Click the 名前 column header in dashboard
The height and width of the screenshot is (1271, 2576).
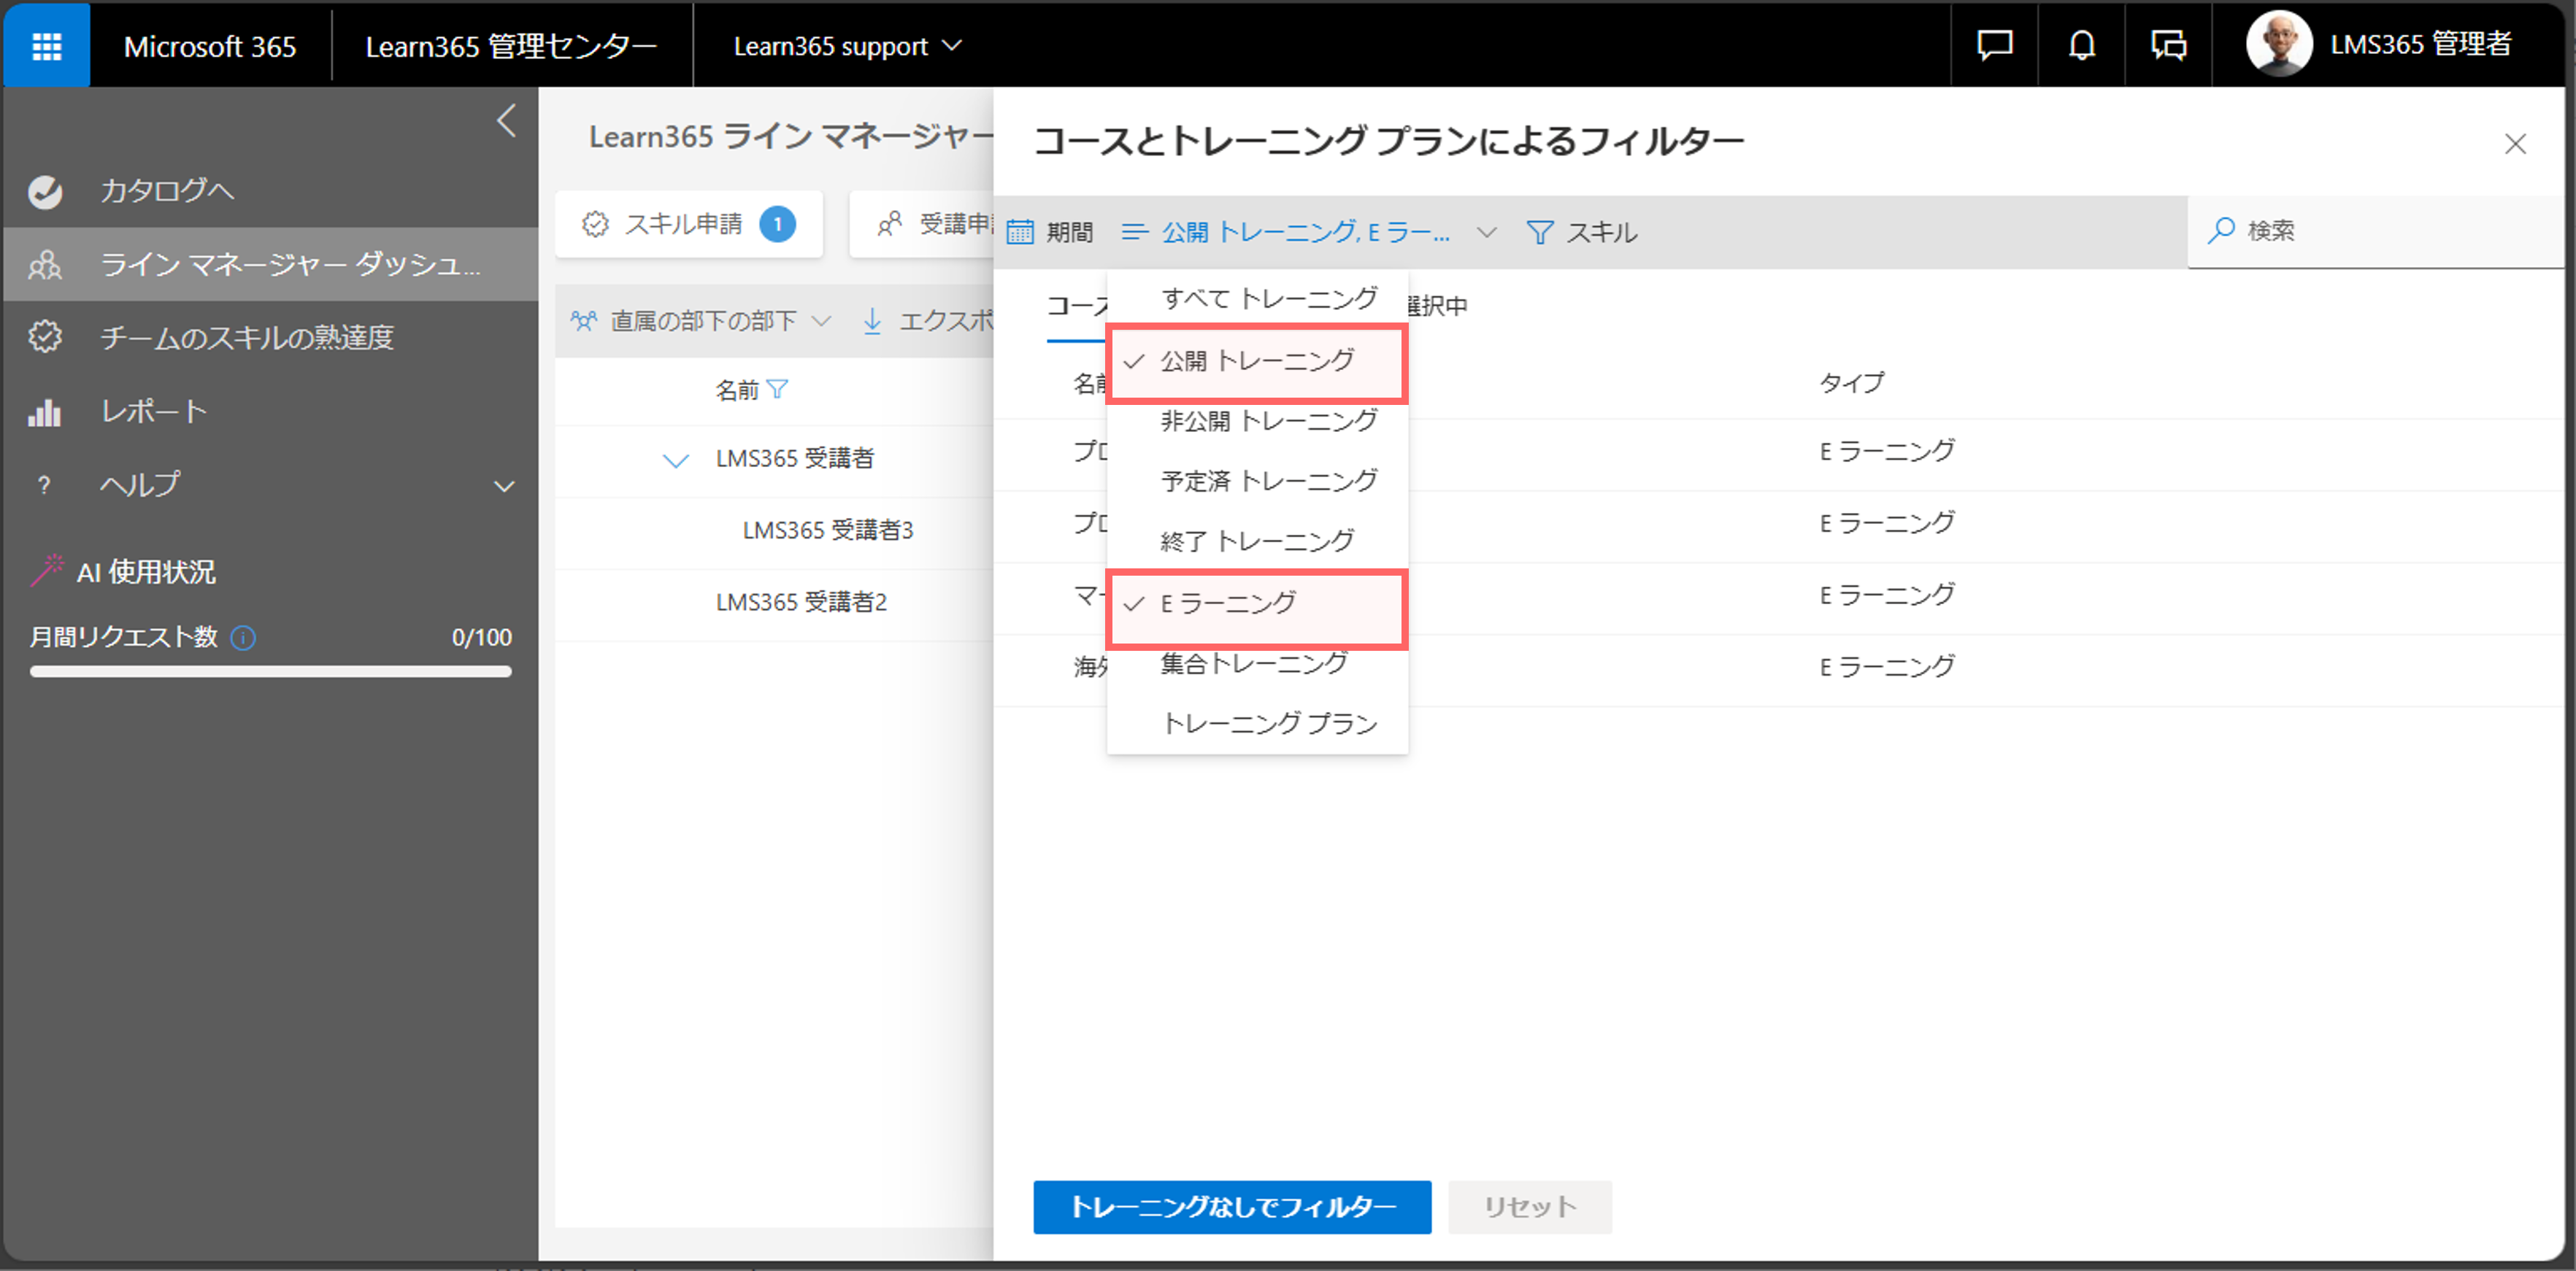[738, 390]
